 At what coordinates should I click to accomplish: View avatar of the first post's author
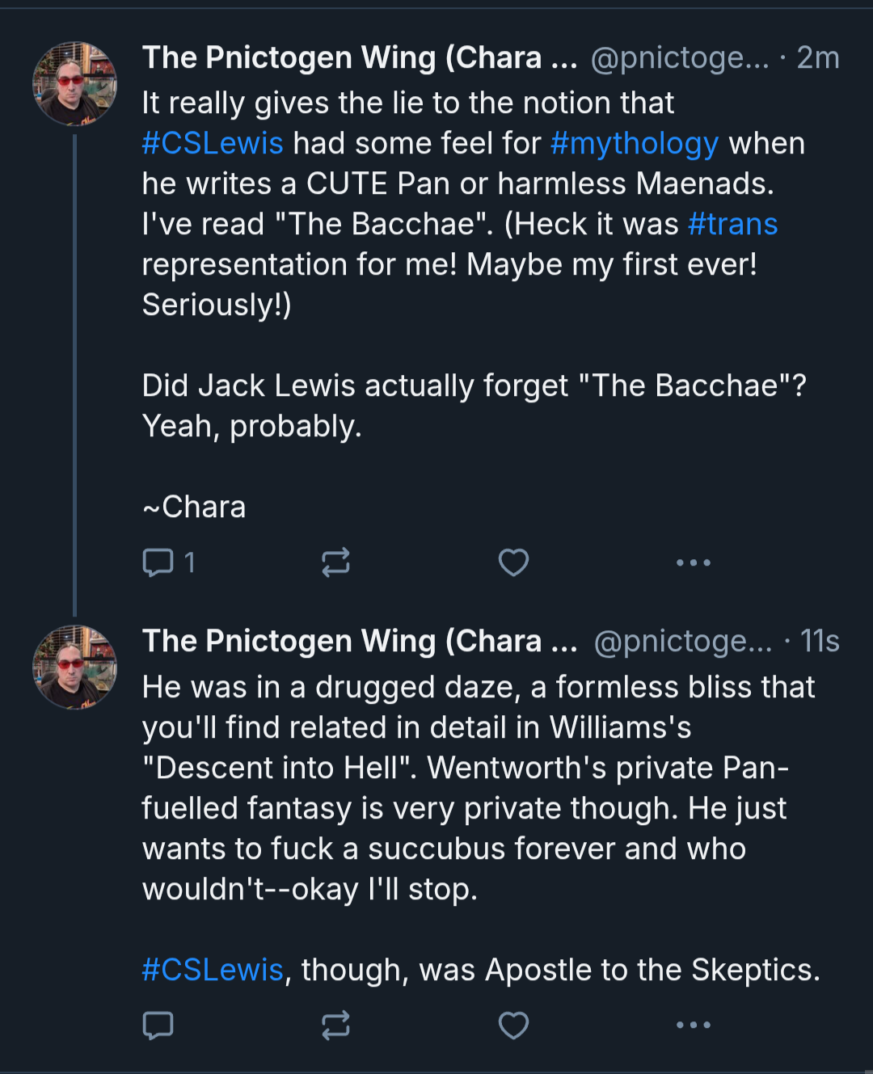(x=74, y=84)
